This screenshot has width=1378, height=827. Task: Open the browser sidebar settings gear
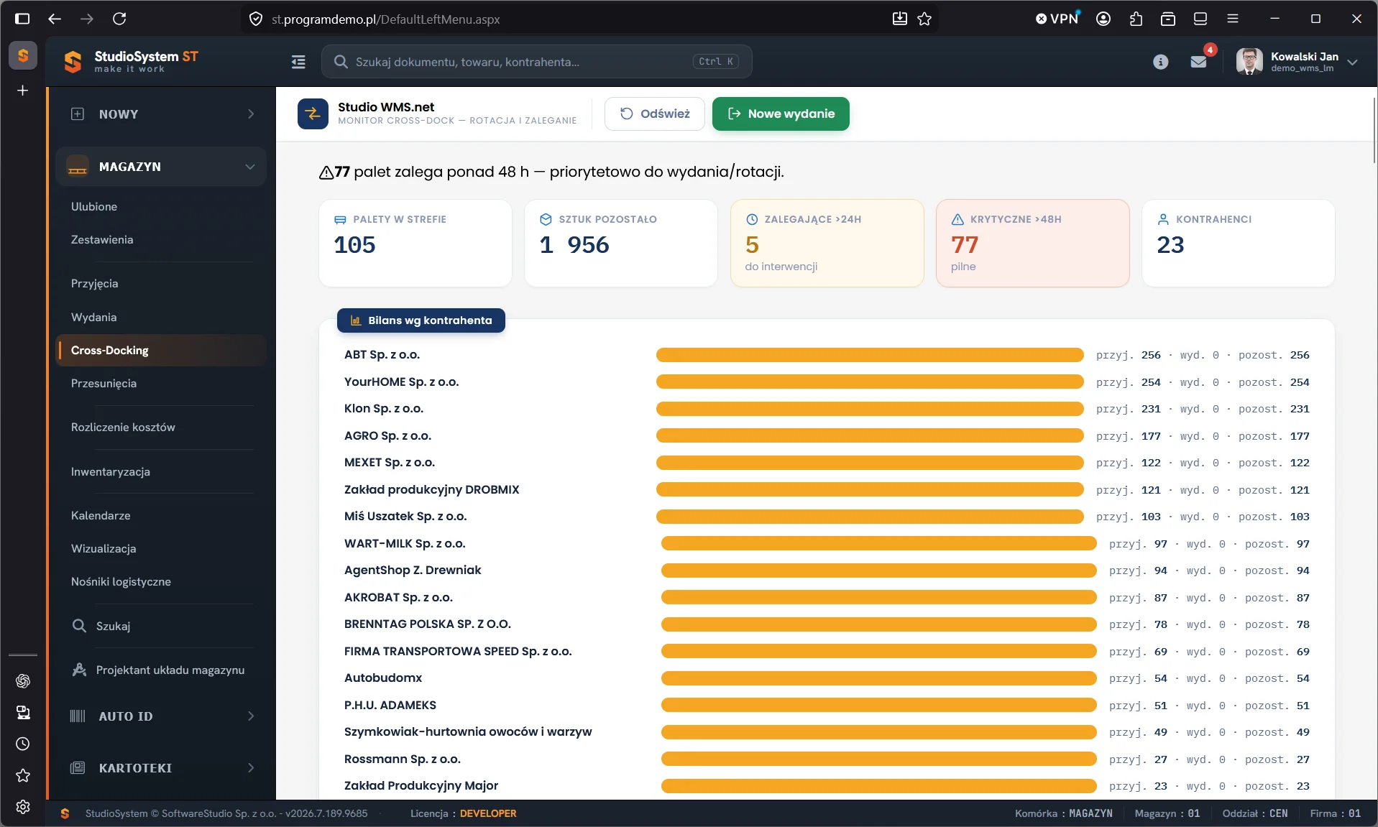23,807
